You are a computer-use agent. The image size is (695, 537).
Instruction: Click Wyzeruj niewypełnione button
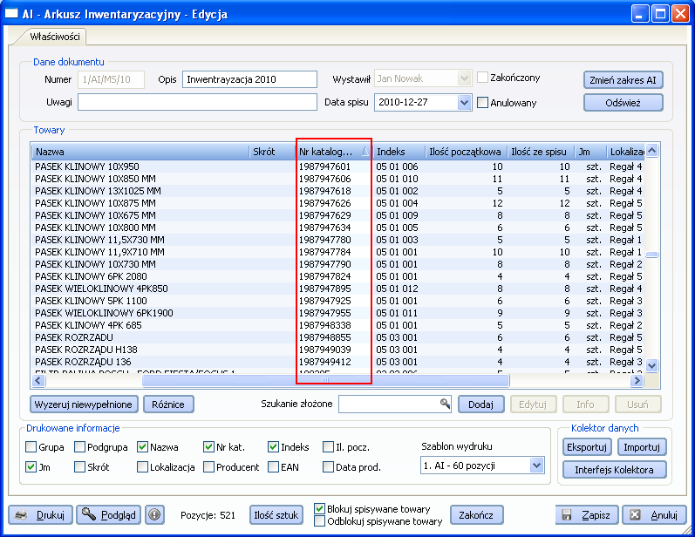tap(84, 404)
